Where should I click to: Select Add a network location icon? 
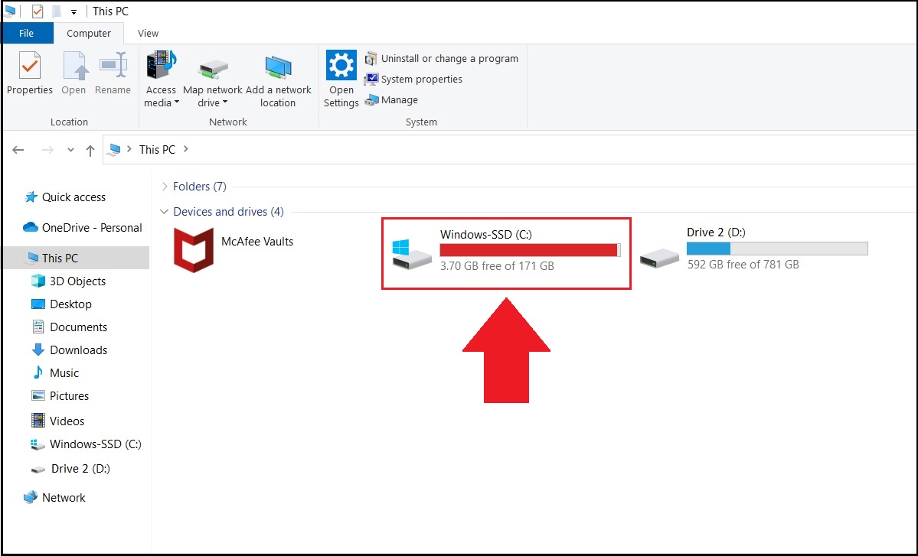coord(278,67)
